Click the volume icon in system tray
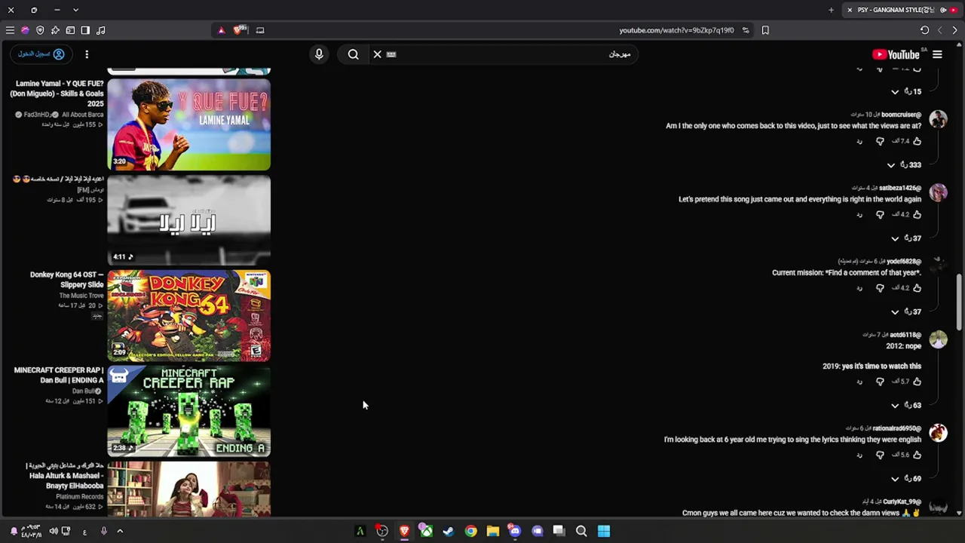This screenshot has height=543, width=965. point(54,531)
